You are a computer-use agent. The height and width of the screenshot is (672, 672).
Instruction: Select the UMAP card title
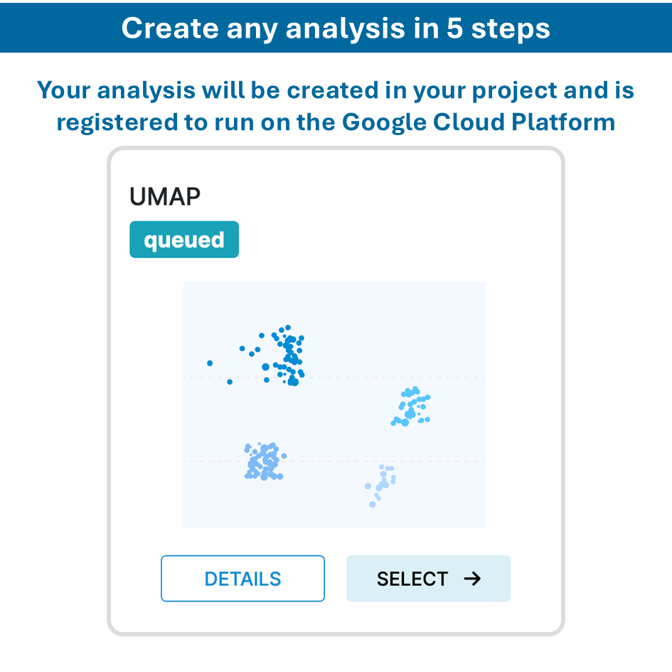[165, 197]
